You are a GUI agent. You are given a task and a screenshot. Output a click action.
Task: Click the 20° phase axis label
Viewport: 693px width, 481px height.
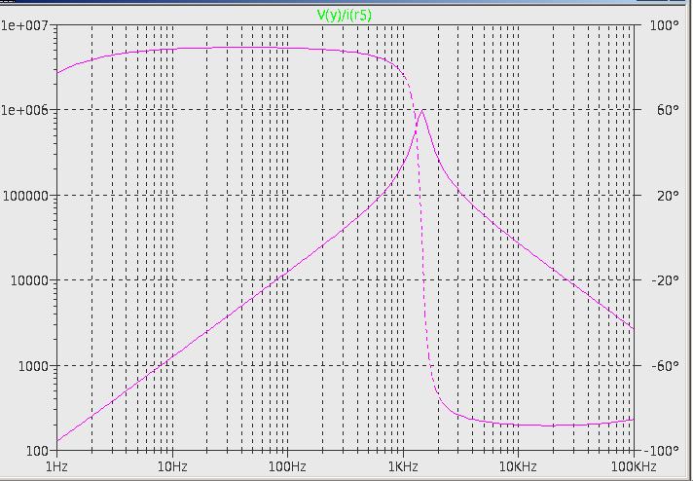668,195
